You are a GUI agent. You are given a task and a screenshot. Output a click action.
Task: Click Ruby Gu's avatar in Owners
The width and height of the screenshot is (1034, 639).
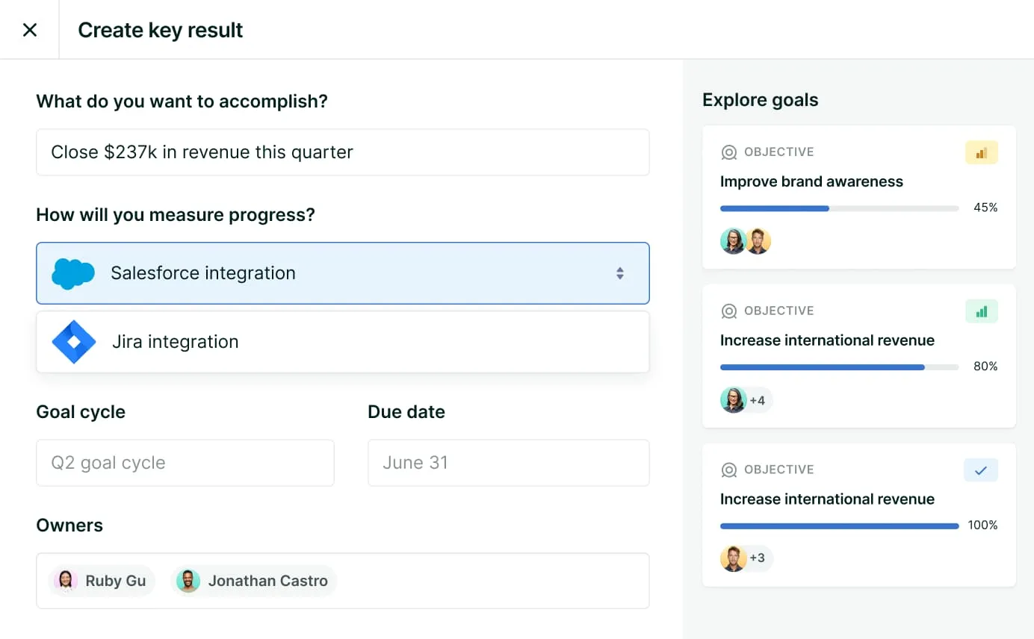(x=66, y=581)
